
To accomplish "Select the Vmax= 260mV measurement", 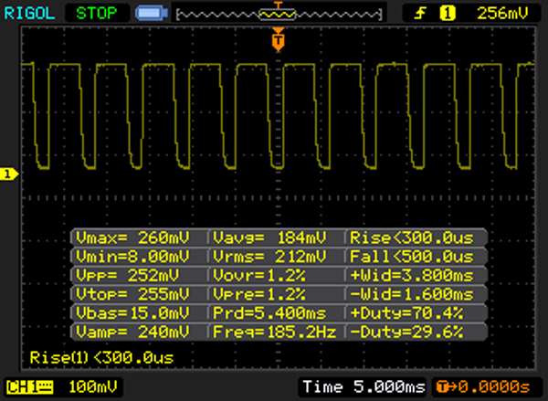I will [132, 237].
